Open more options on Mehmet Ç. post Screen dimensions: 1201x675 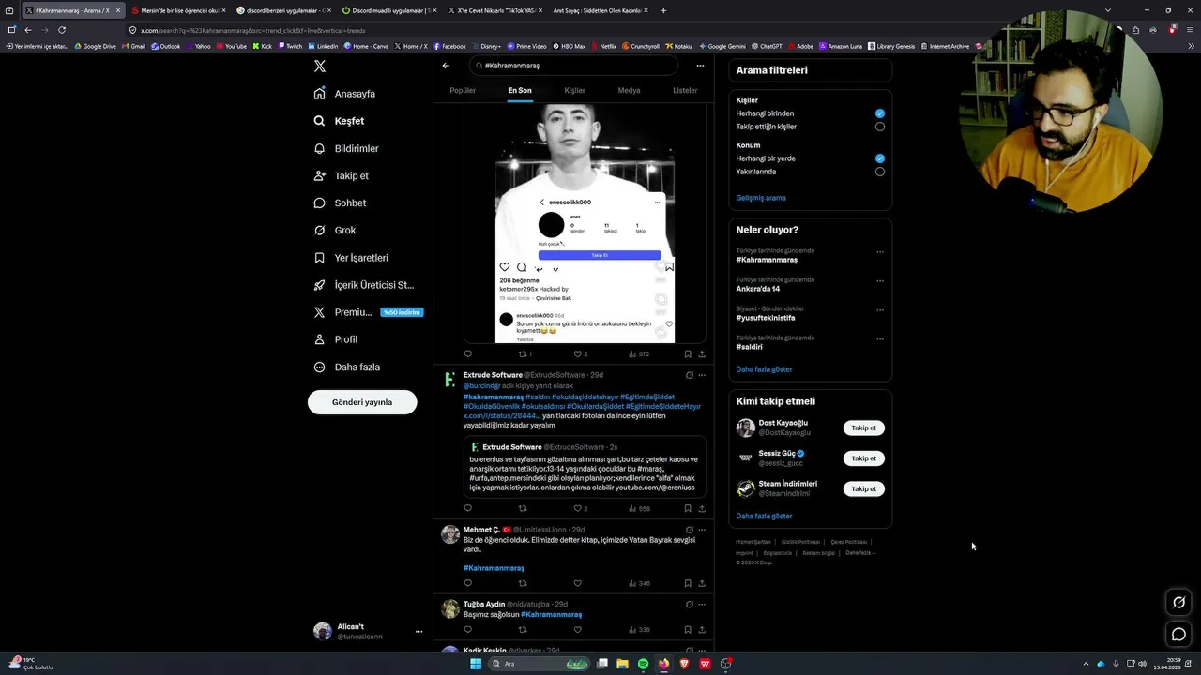coord(702,530)
